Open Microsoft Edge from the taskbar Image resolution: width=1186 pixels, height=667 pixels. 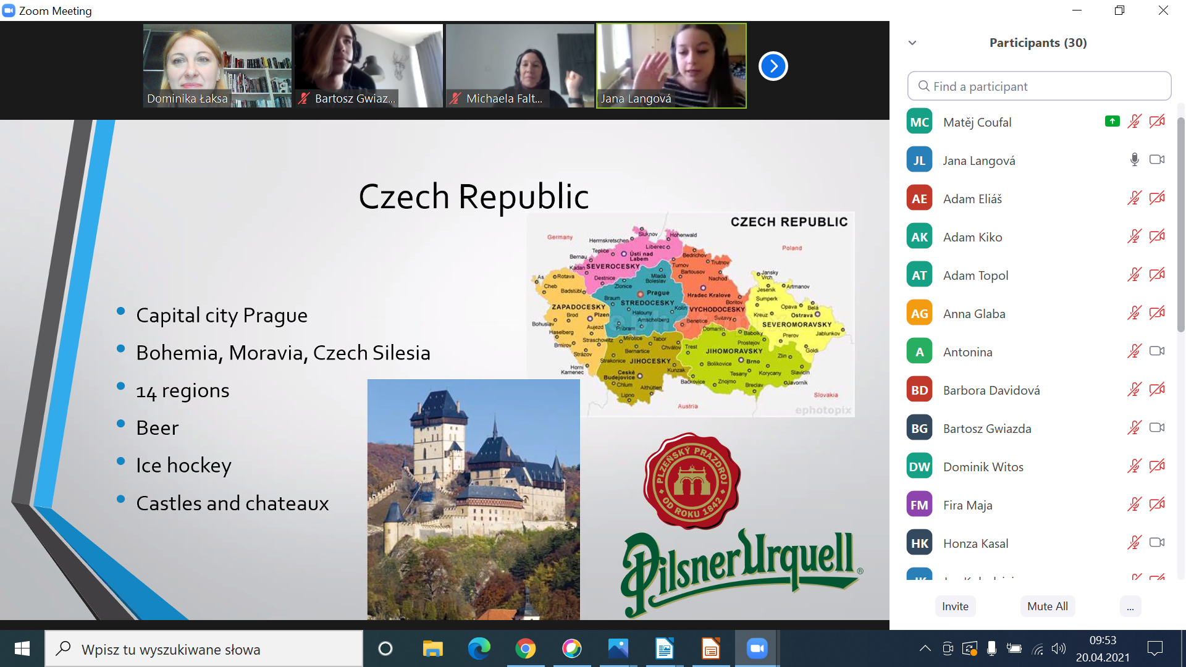pos(479,648)
